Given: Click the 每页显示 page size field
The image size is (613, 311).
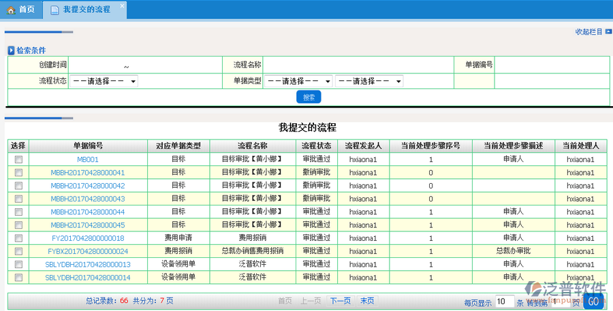Looking at the screenshot, I should click(x=503, y=301).
